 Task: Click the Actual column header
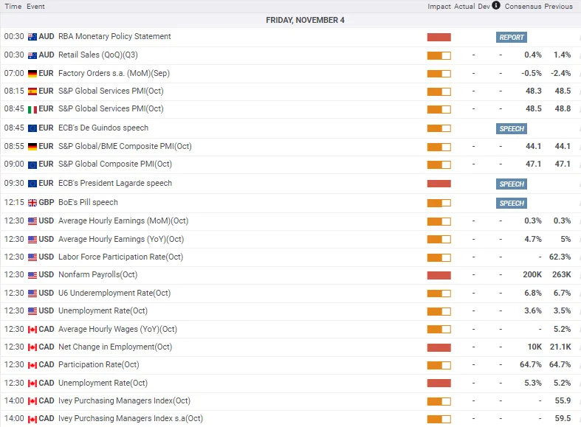pyautogui.click(x=464, y=7)
